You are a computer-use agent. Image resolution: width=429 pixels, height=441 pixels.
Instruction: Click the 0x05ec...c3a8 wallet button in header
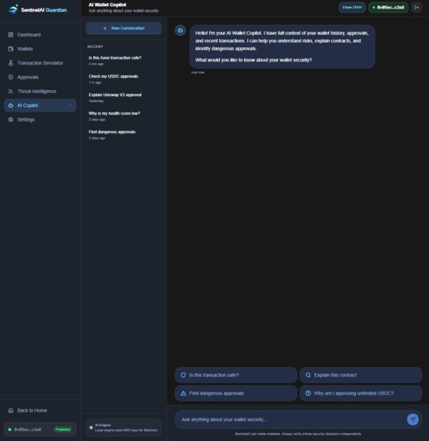coord(388,8)
